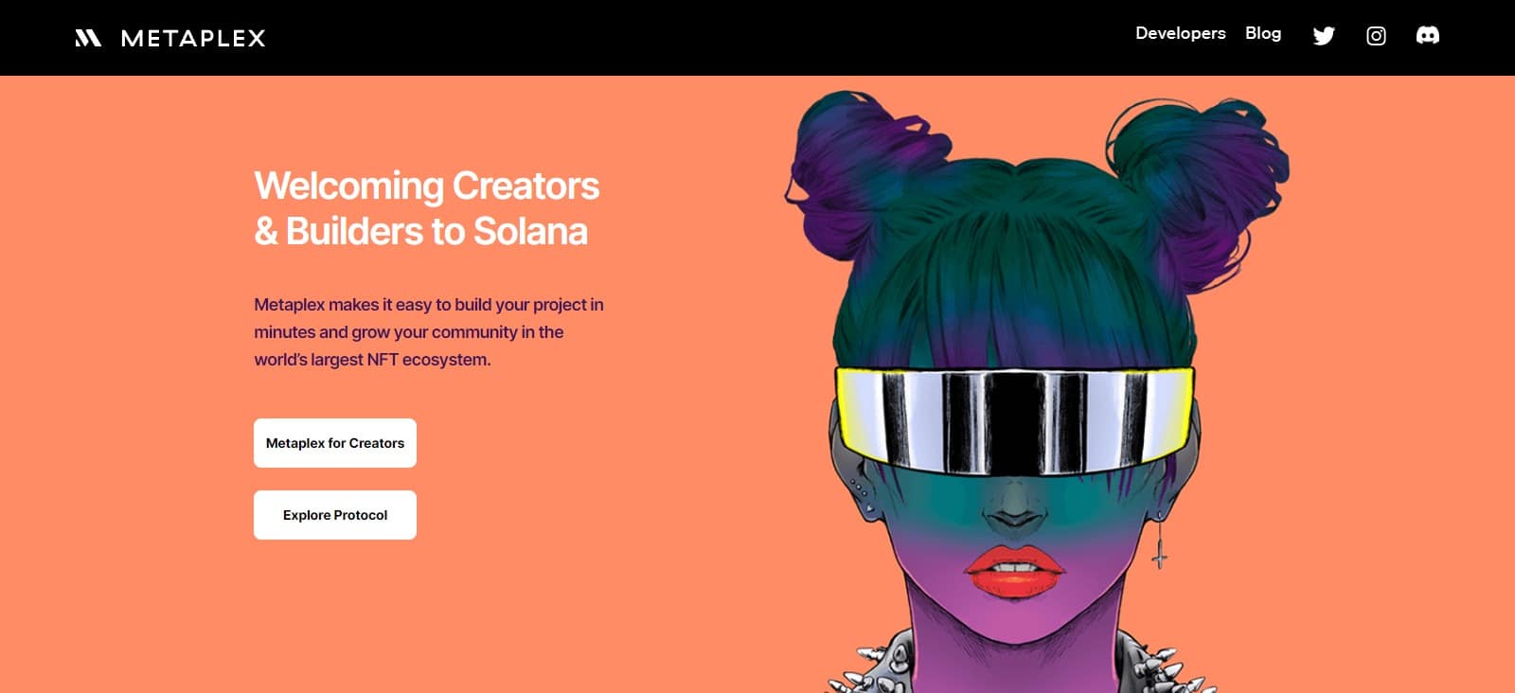
Task: Click the METAPLEX wordmark text
Action: [x=193, y=39]
